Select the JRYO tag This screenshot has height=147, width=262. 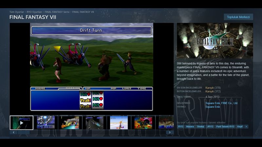(210, 127)
